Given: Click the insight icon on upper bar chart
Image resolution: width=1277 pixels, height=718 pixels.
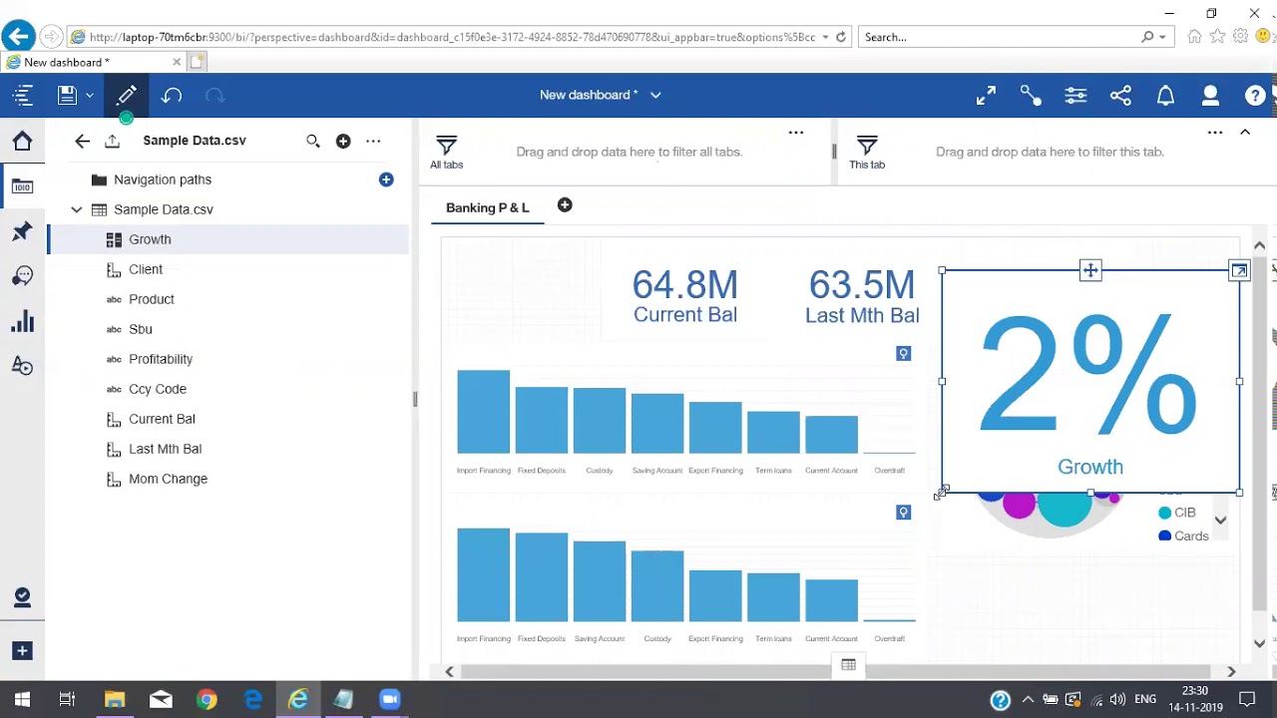Looking at the screenshot, I should coord(904,354).
